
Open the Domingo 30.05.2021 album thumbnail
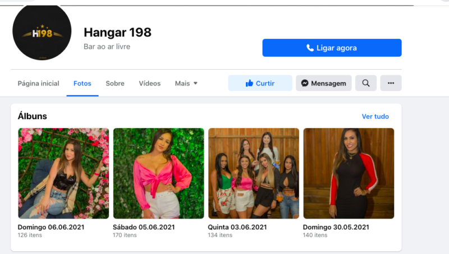click(x=349, y=174)
